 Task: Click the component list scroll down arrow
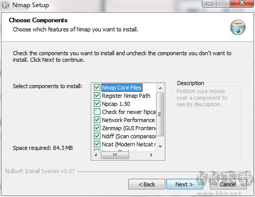point(160,146)
